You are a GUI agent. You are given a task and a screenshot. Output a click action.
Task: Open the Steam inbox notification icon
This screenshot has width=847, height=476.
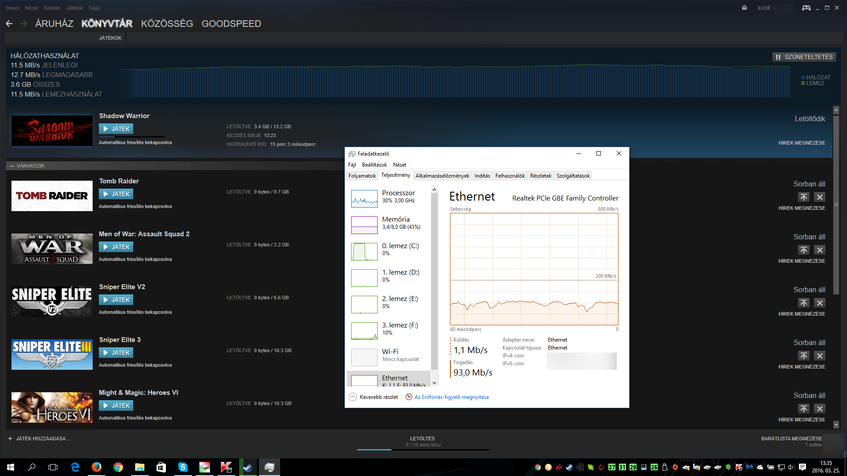point(744,7)
